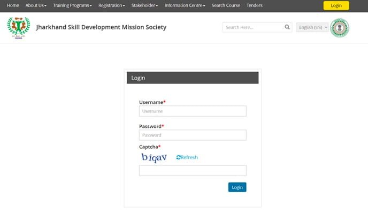Focus the captcha entry field

pos(193,170)
